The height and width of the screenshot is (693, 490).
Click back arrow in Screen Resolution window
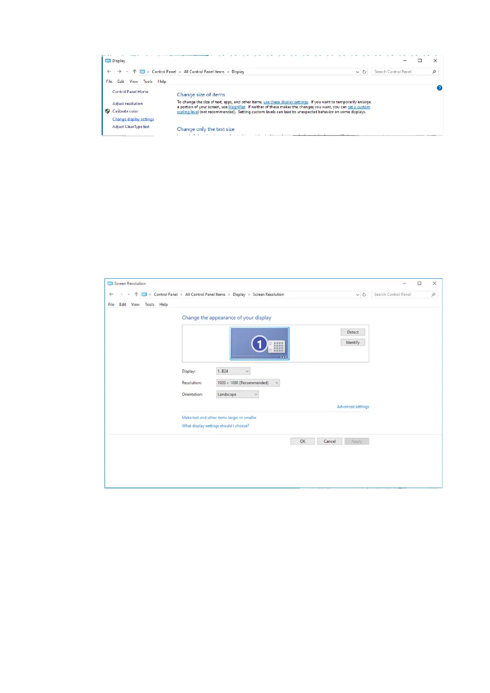(111, 295)
